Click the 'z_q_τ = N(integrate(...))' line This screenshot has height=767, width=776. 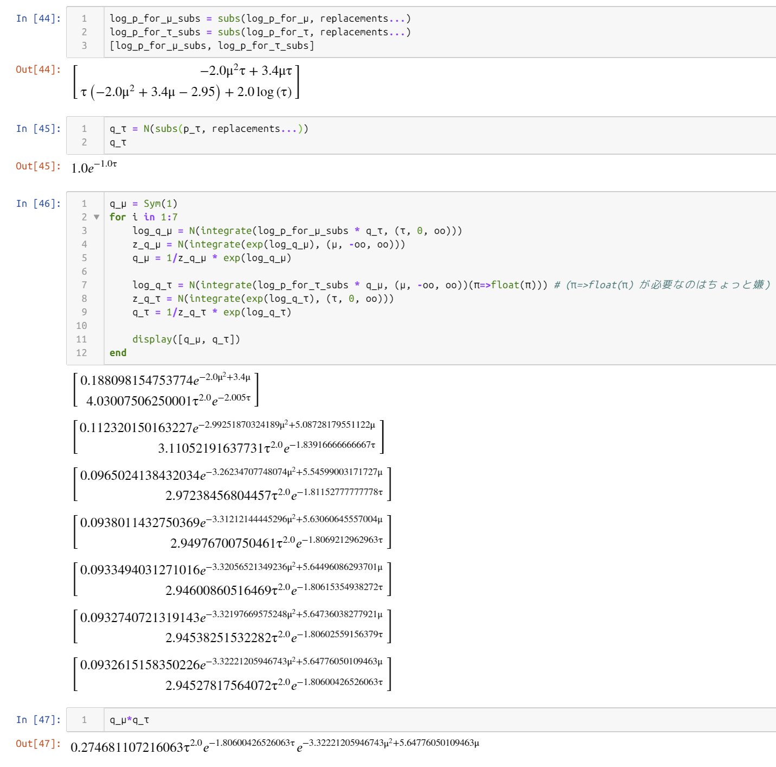point(263,299)
